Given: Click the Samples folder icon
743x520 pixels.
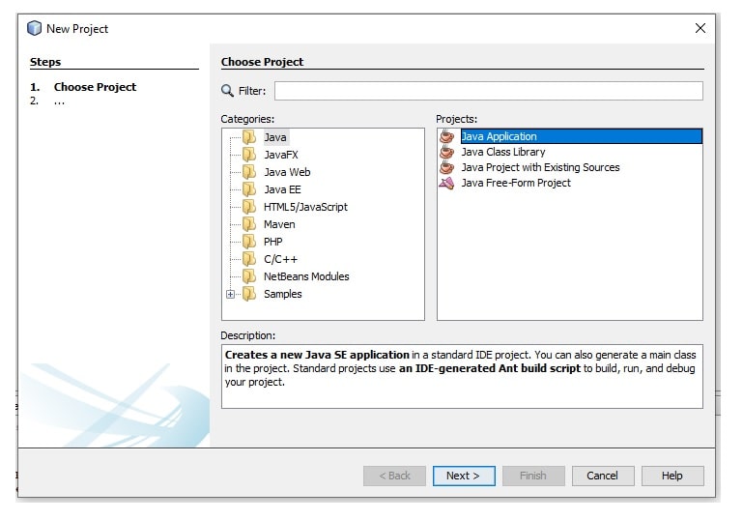Looking at the screenshot, I should pyautogui.click(x=249, y=294).
